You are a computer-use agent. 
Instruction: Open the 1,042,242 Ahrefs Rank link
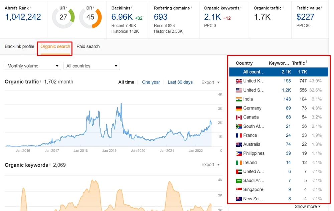click(23, 17)
